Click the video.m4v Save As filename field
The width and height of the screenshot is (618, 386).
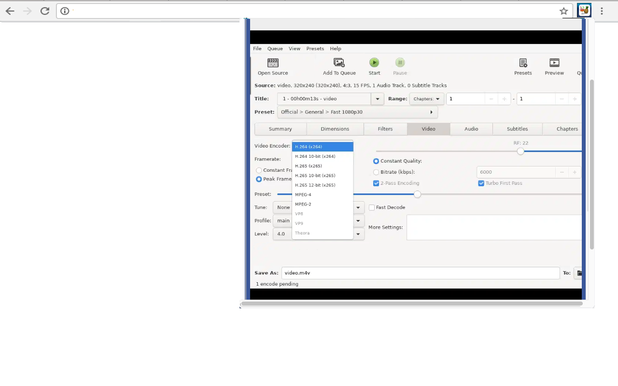420,273
